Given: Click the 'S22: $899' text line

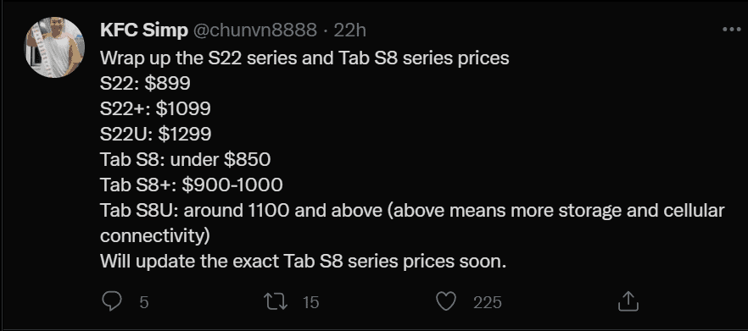Looking at the screenshot, I should pyautogui.click(x=145, y=83).
